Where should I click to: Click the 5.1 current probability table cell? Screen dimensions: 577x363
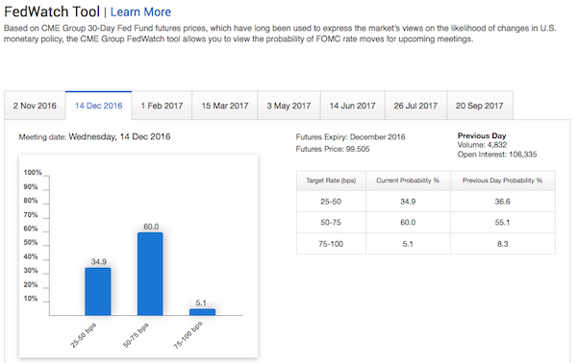tap(408, 244)
